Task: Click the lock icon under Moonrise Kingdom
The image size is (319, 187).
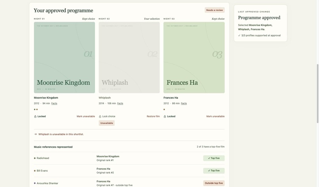Action: (35, 117)
